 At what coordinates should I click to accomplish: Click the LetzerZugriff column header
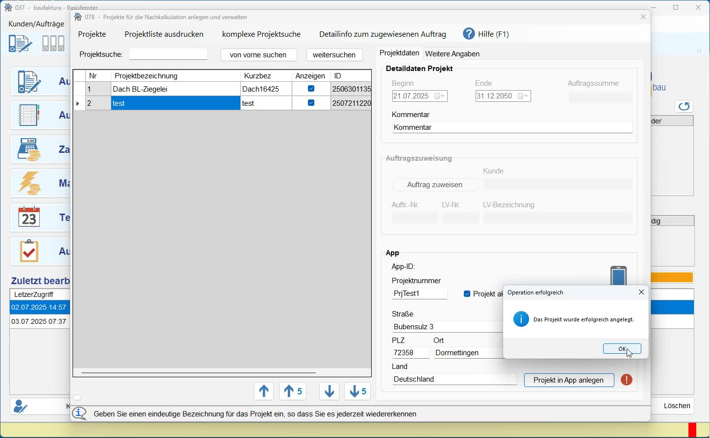pyautogui.click(x=40, y=294)
